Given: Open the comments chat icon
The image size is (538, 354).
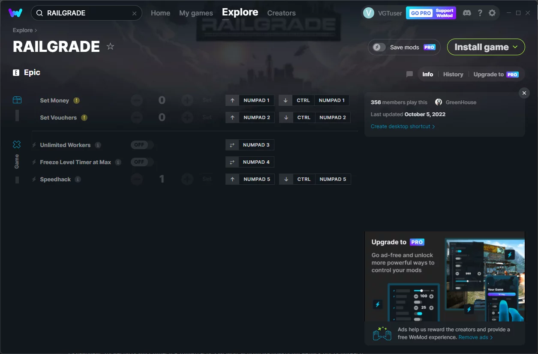Looking at the screenshot, I should pyautogui.click(x=409, y=74).
